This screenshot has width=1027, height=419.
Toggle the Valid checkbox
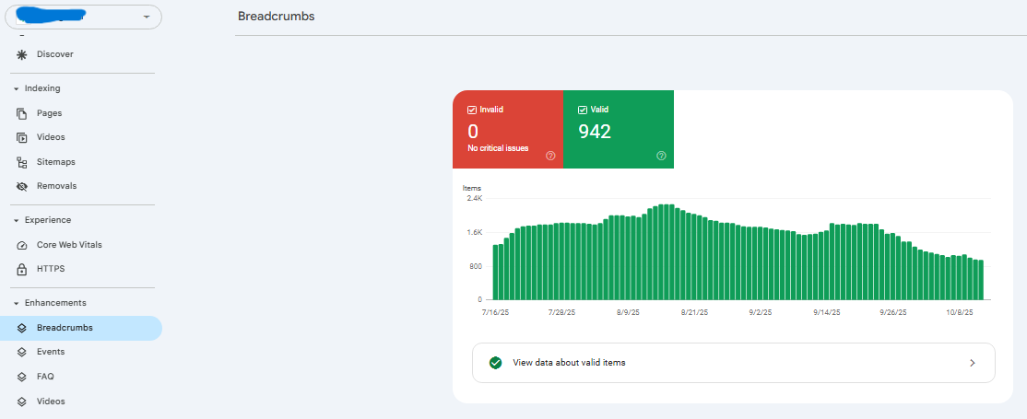(x=583, y=110)
